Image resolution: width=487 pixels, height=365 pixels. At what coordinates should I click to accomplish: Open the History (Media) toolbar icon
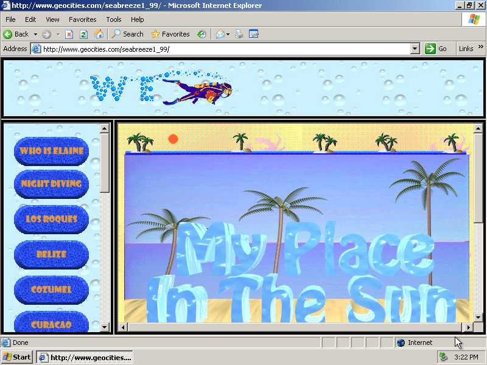(x=201, y=34)
